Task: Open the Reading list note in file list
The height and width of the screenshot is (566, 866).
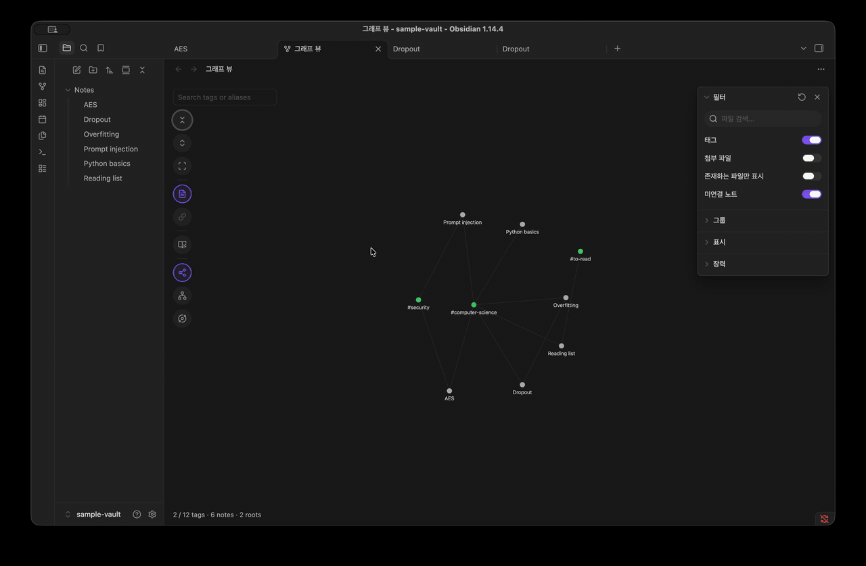Action: tap(103, 179)
